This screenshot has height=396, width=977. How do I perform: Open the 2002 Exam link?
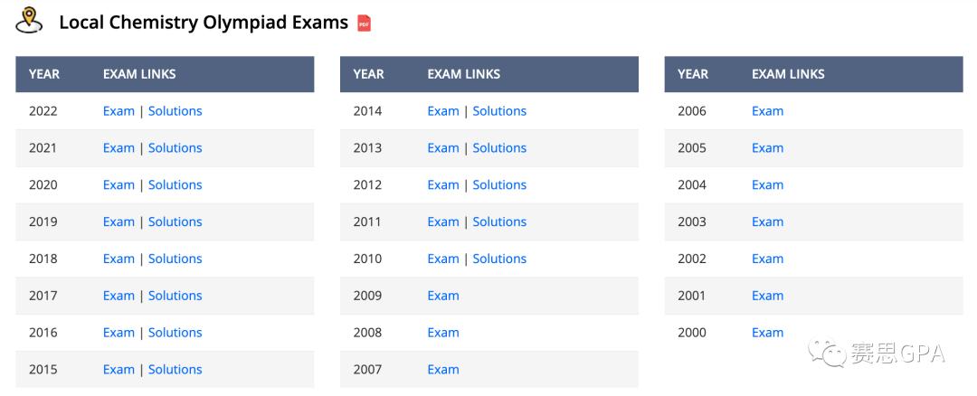coord(767,259)
